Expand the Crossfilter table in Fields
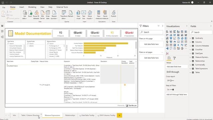 pos(190,50)
